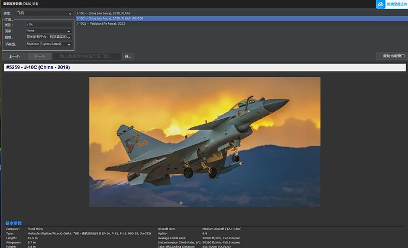Click the Baidu cloud upload icon
This screenshot has width=408, height=248.
point(380,5)
